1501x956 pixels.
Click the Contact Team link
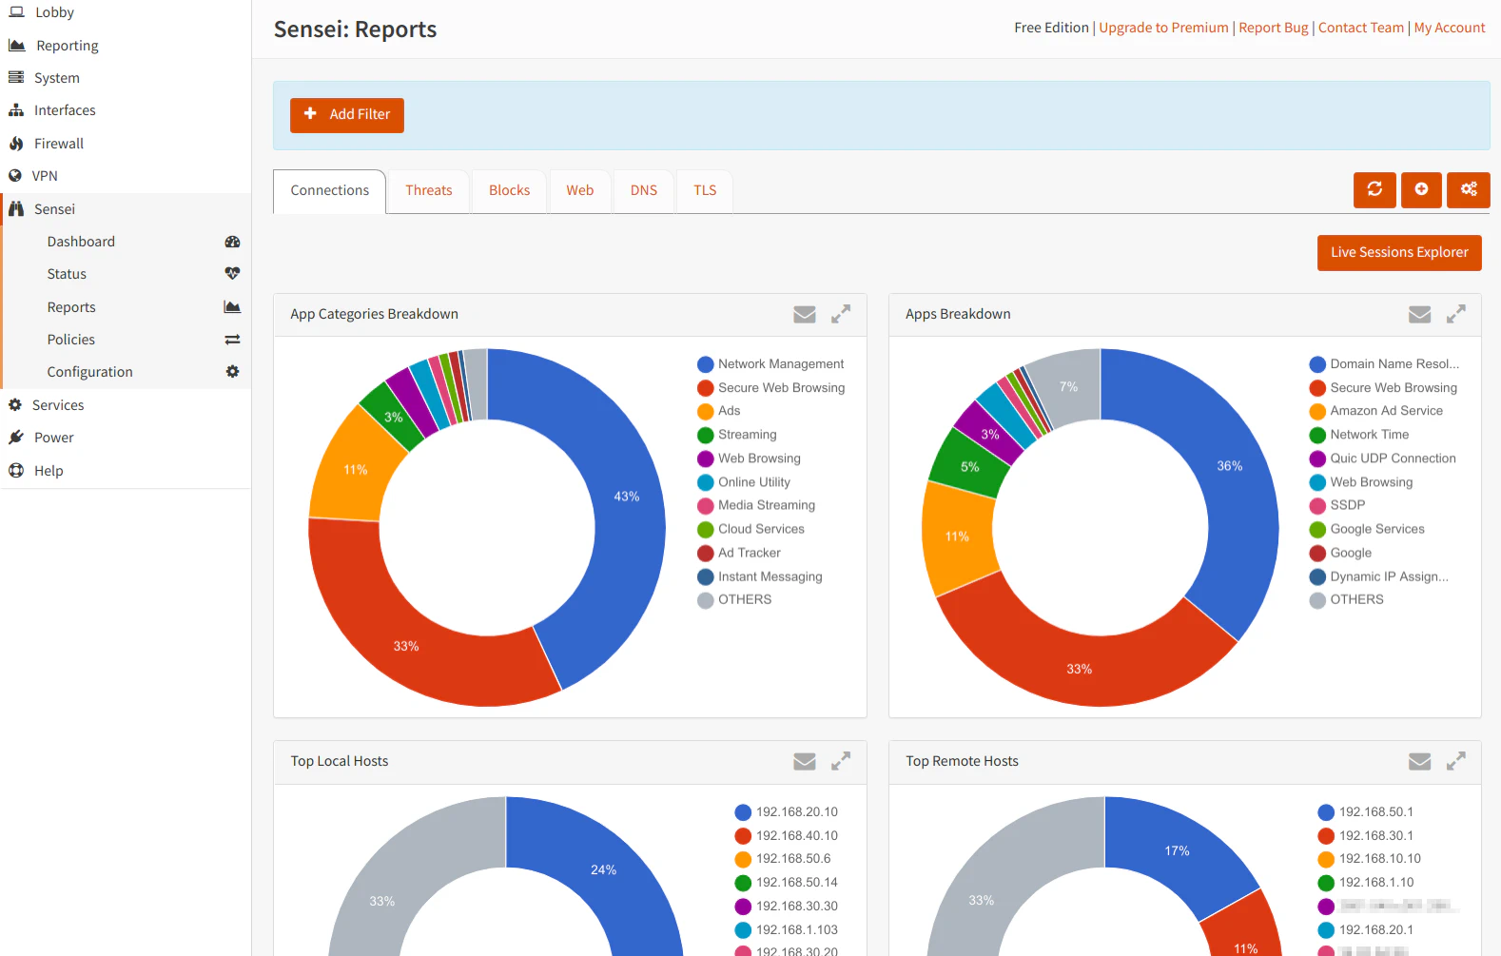(x=1361, y=28)
